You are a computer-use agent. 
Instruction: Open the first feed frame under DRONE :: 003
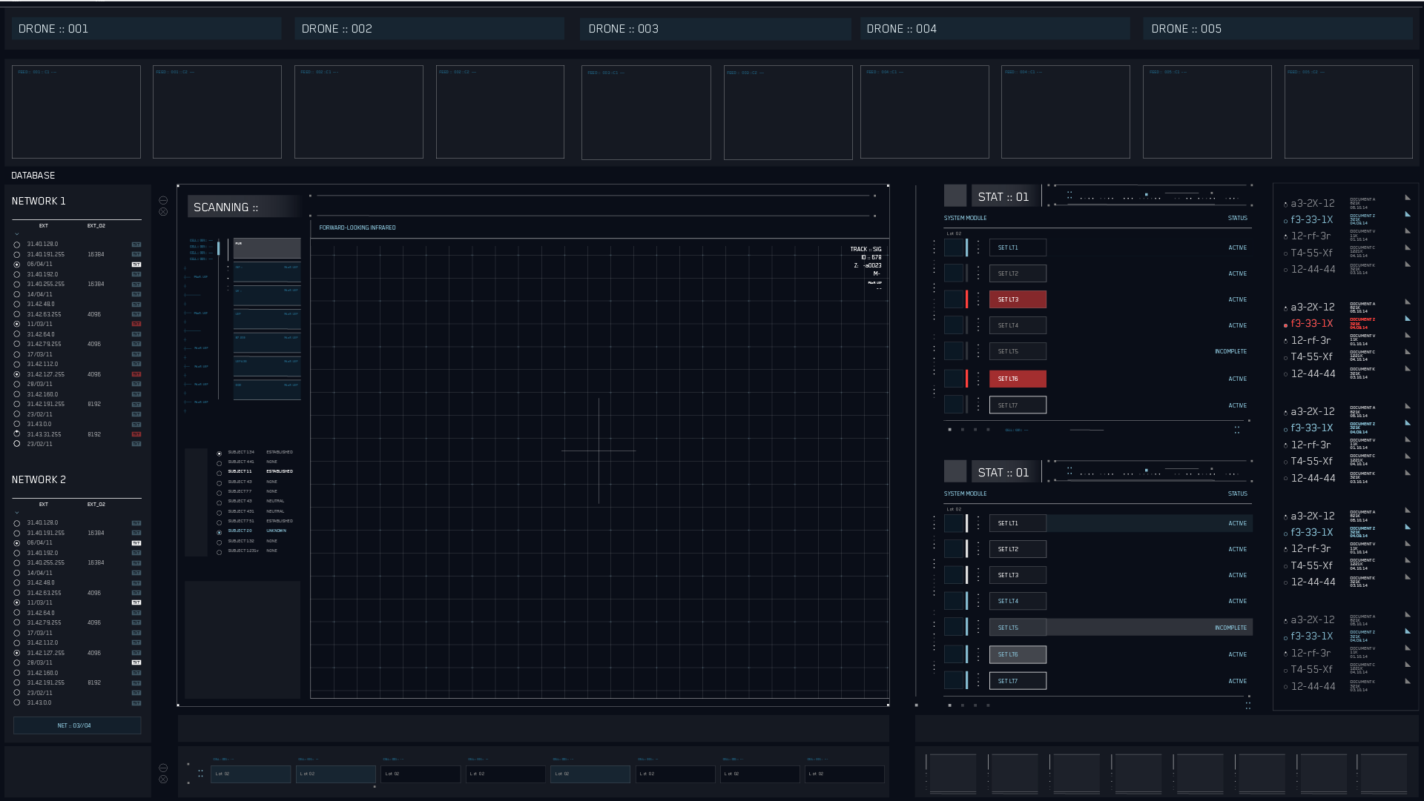[646, 112]
